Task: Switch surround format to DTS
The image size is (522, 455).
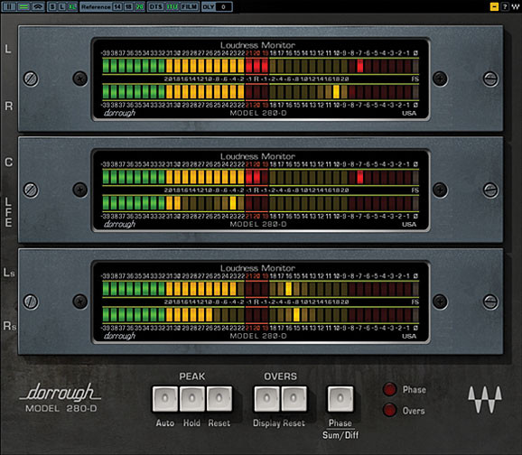Action: (156, 6)
